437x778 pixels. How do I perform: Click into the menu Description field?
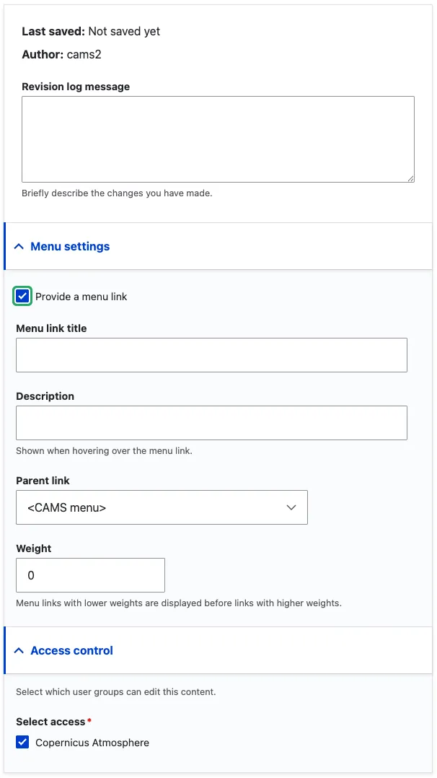click(x=212, y=423)
